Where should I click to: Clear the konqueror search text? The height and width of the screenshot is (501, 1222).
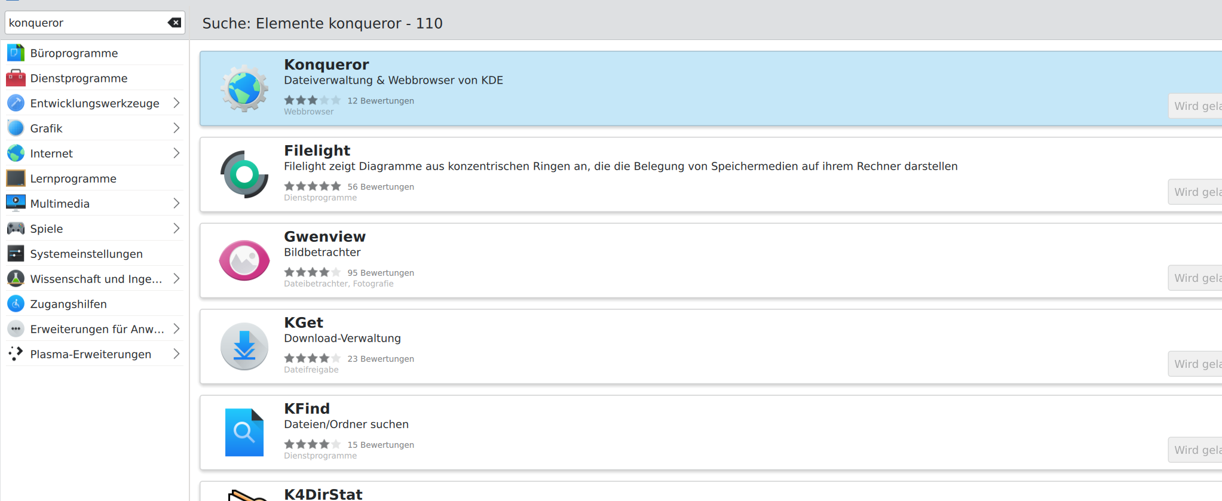174,23
